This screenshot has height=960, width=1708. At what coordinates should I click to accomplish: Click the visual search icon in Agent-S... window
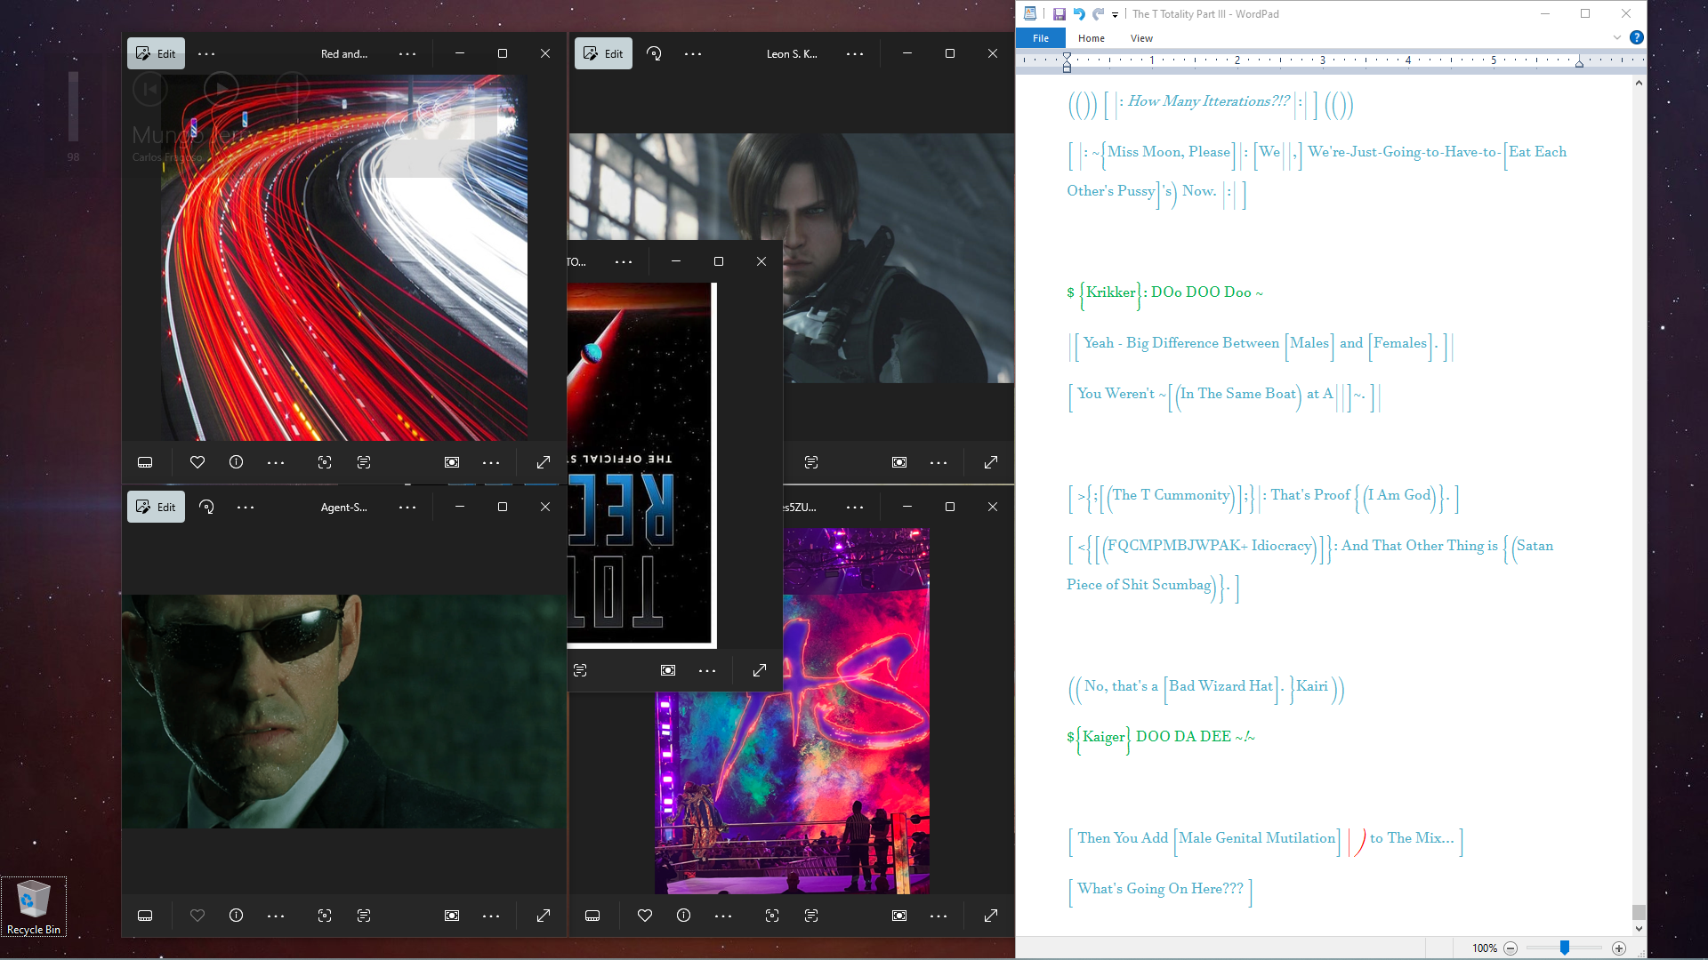click(x=325, y=916)
